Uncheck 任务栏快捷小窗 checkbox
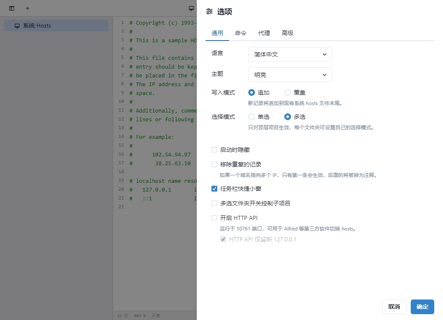The image size is (443, 320). coord(214,189)
